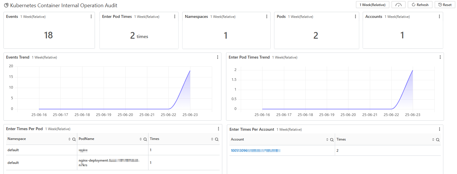
Task: Click the Events Trend panel title
Action: pos(18,57)
